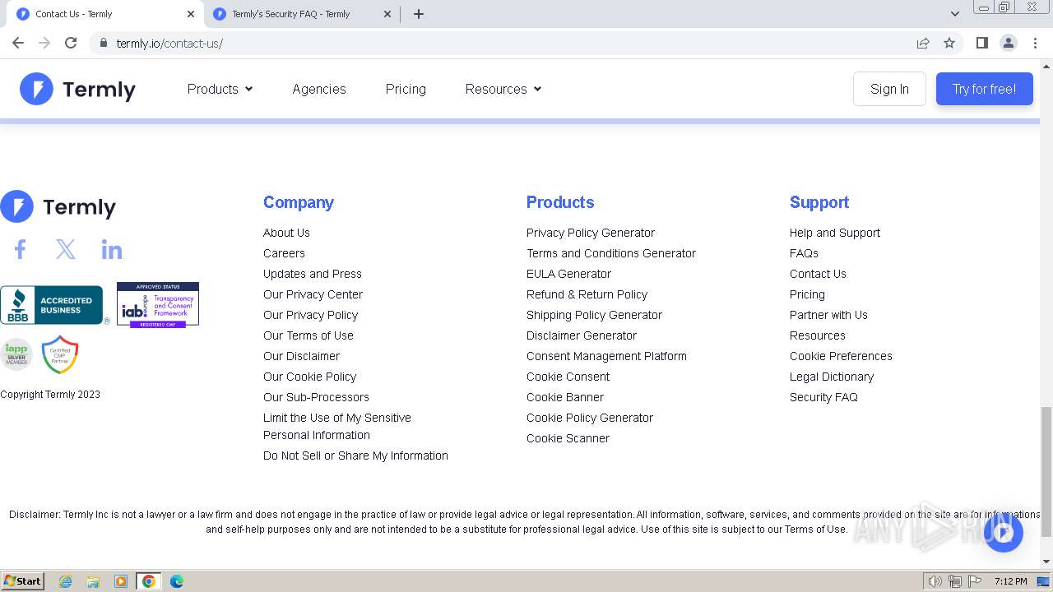Click the Try for free! button

pyautogui.click(x=984, y=89)
